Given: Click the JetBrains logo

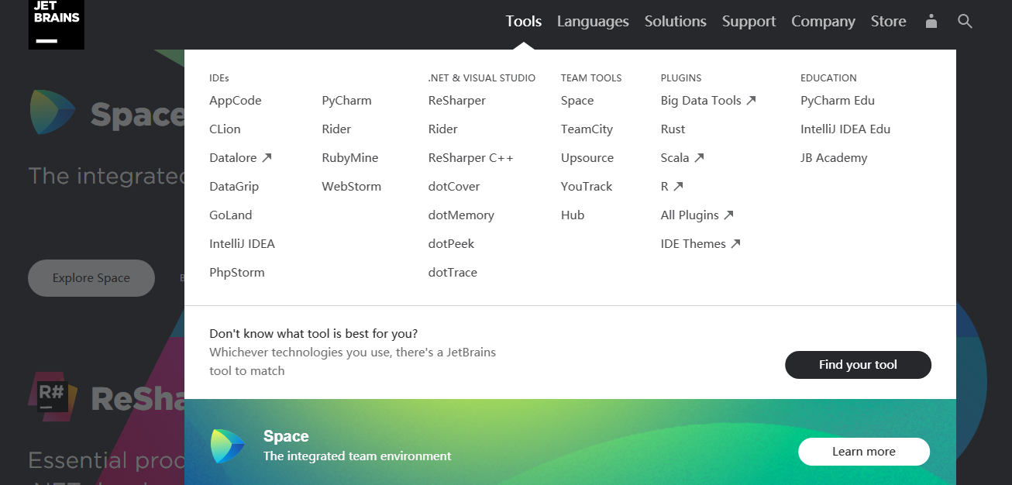Looking at the screenshot, I should [55, 24].
